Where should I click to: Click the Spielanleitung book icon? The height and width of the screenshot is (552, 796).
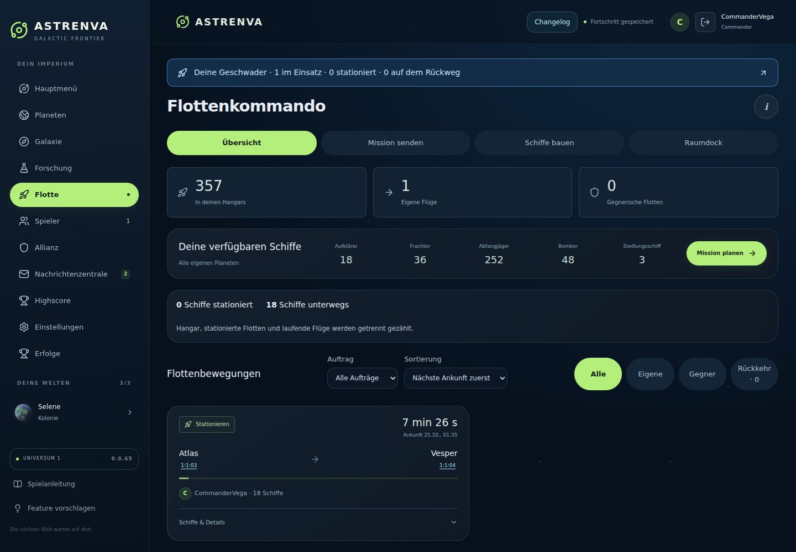pos(18,484)
